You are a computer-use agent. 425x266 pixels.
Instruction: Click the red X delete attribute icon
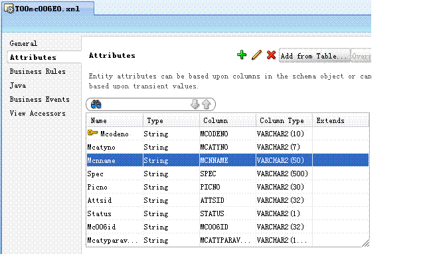(271, 55)
